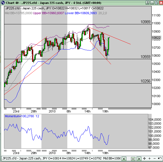The height and width of the screenshot is (162, 163).
Task: Click the 11000 price axis label
Action: pyautogui.click(x=156, y=23)
